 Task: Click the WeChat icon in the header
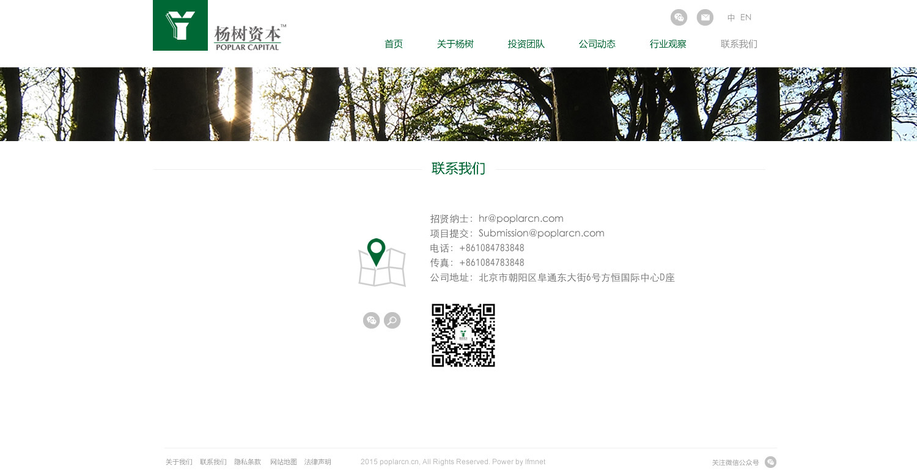pyautogui.click(x=679, y=18)
